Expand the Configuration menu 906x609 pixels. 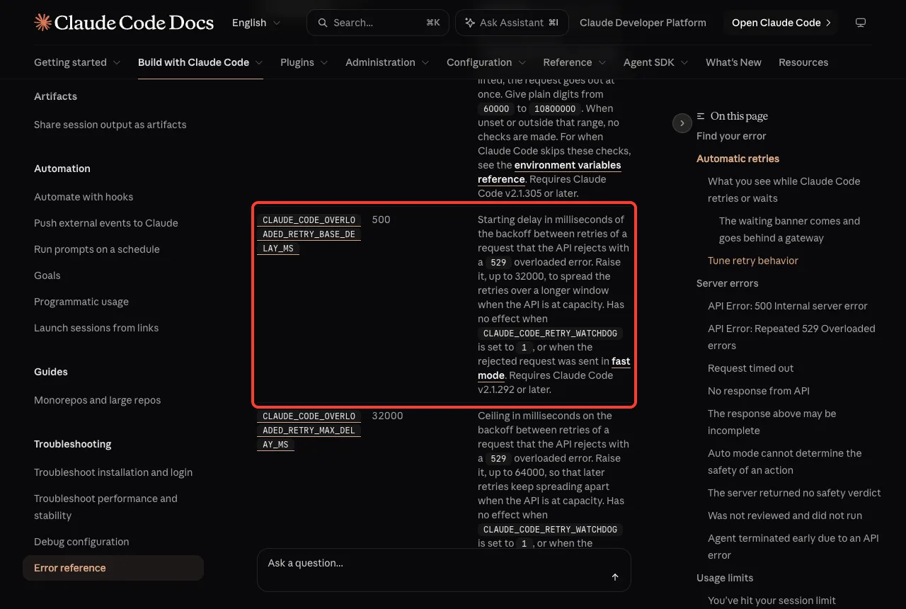click(486, 62)
